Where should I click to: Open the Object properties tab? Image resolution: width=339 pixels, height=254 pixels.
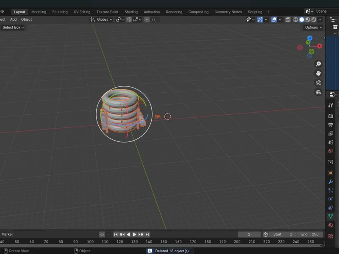click(x=331, y=173)
